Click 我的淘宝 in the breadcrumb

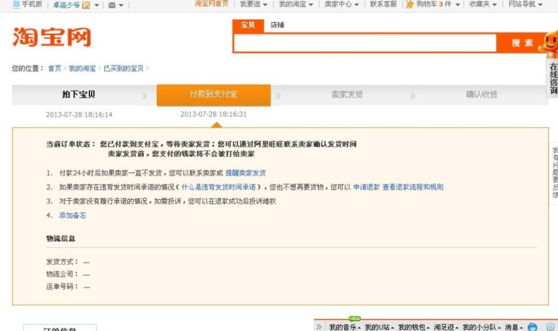[82, 68]
